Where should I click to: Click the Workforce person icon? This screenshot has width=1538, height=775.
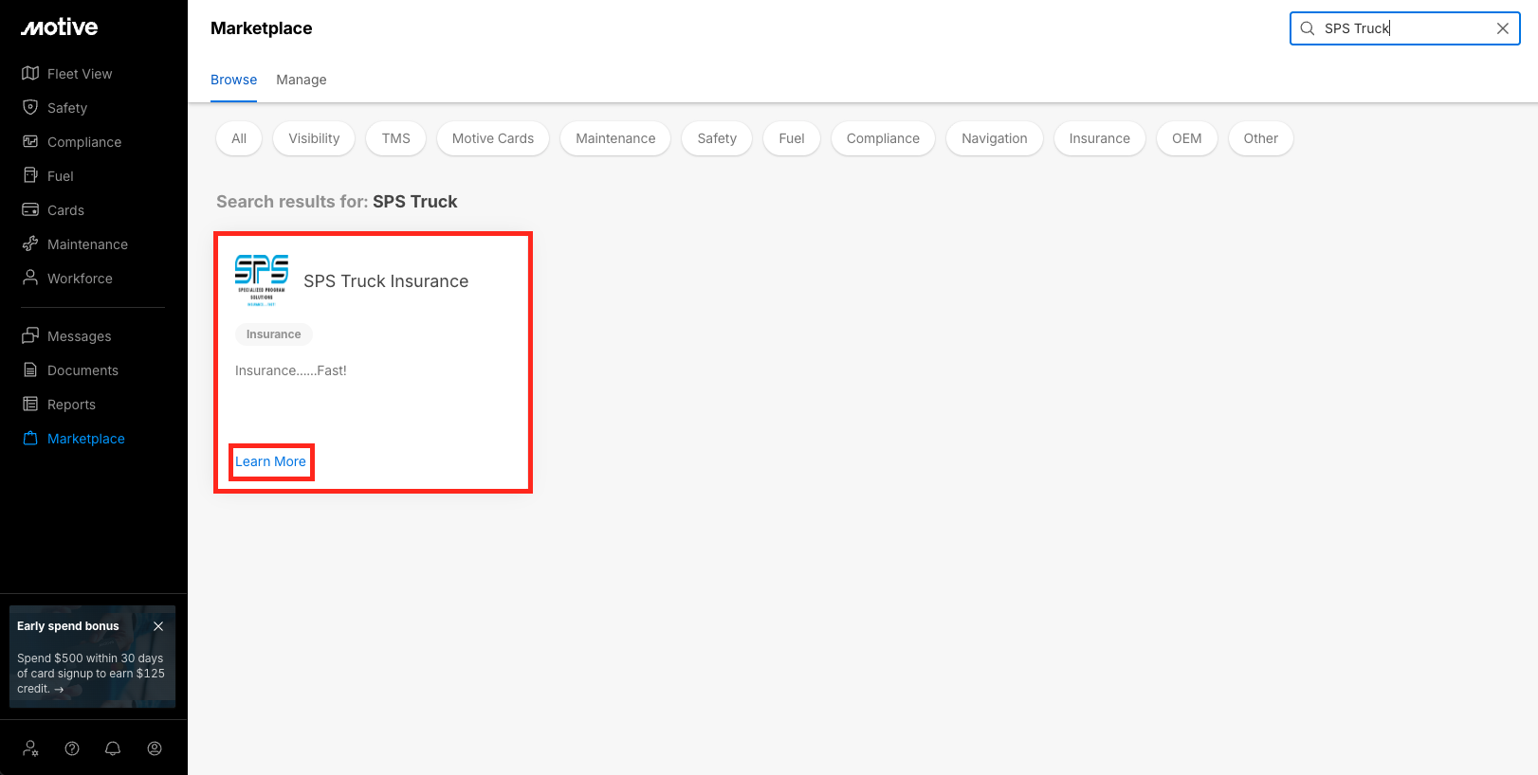pos(30,278)
